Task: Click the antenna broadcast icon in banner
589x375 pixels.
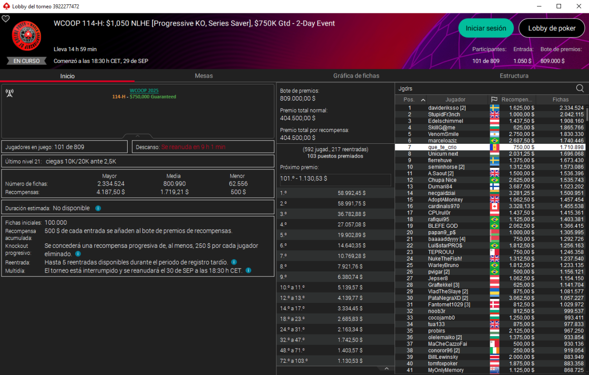Action: pos(9,93)
